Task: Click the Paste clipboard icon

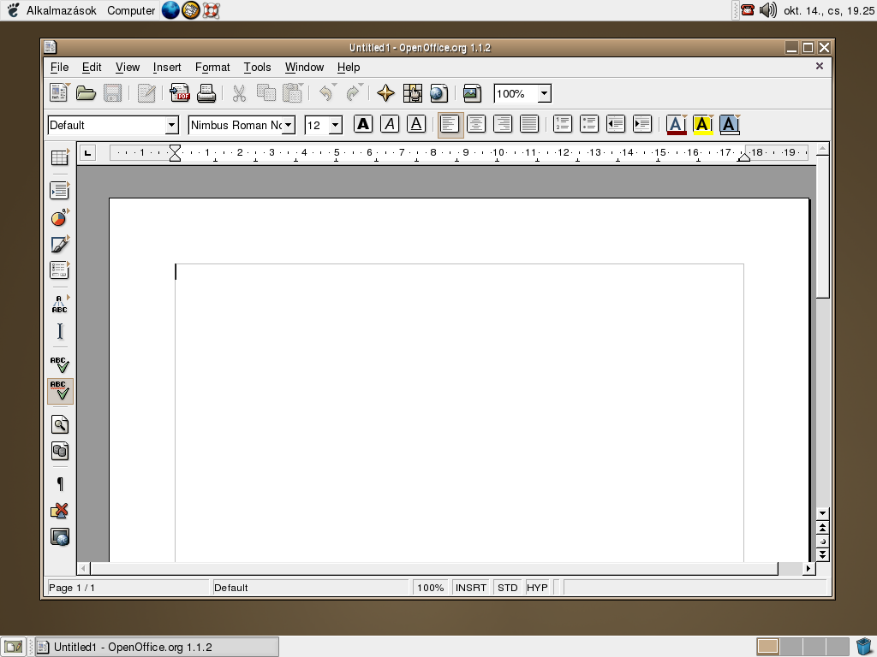Action: click(x=293, y=92)
